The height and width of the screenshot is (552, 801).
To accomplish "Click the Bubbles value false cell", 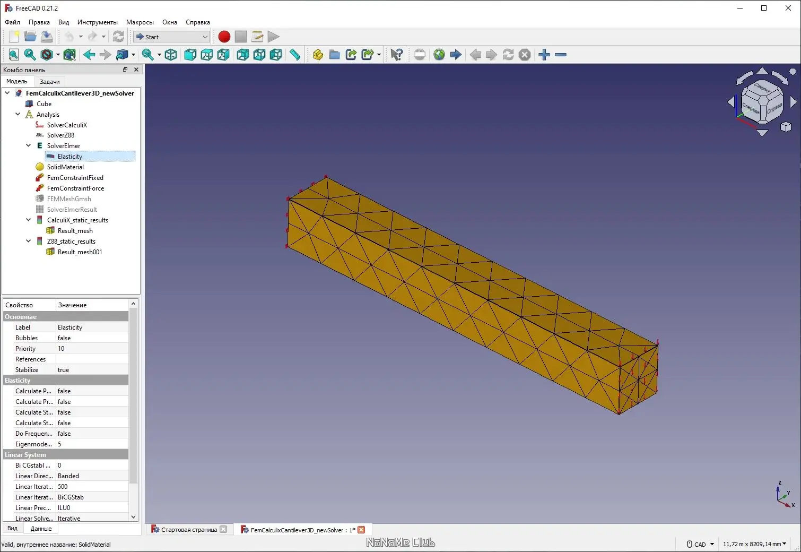I will pos(92,338).
